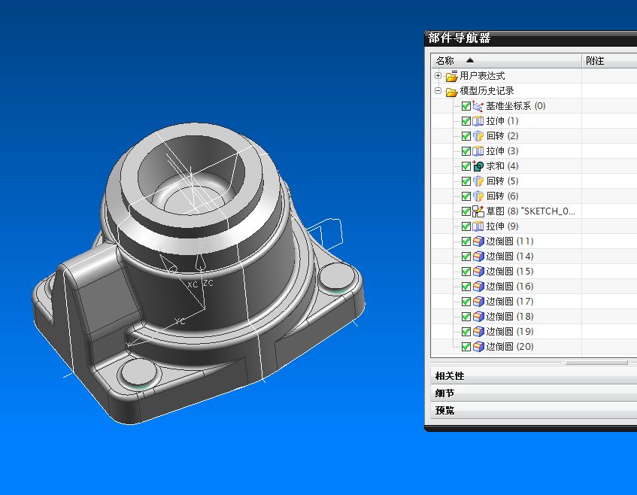Select the 拉伸 (9) feature name

(502, 226)
